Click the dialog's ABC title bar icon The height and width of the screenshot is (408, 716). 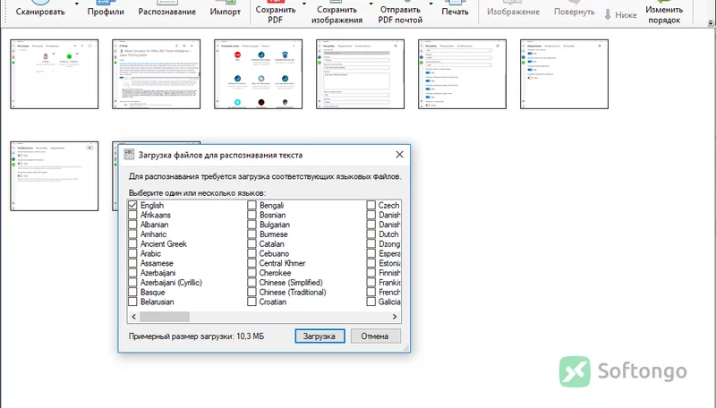129,154
